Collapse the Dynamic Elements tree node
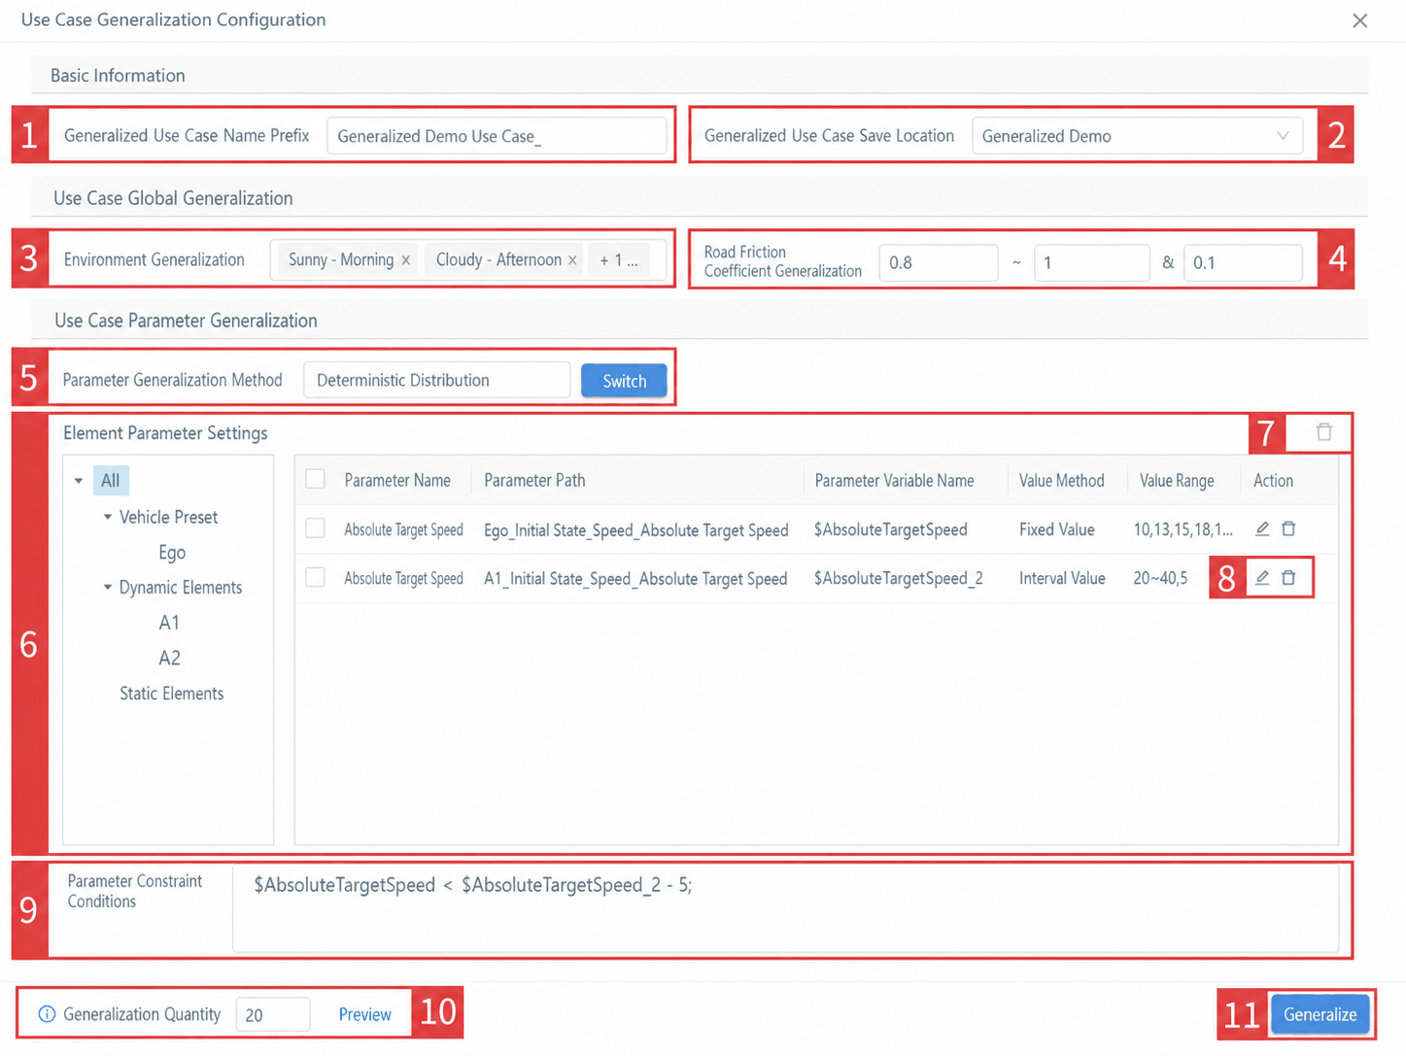Viewport: 1406px width, 1056px height. coord(108,587)
